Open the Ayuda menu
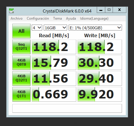This screenshot has width=134, height=126. pyautogui.click(x=71, y=18)
